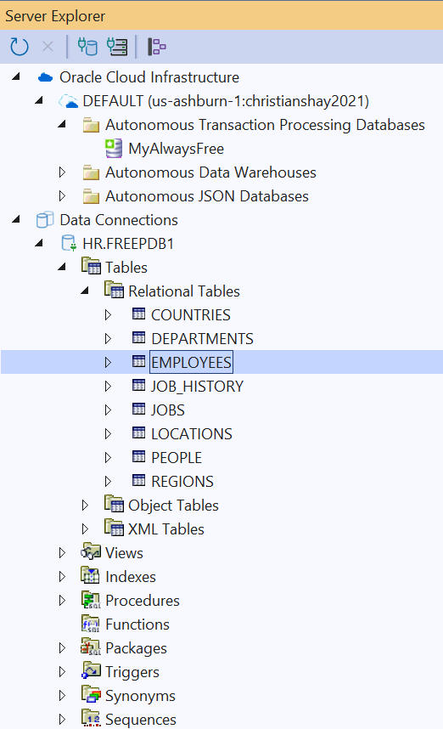Expand the COUNTRIES table columns
This screenshot has height=729, width=443.
pyautogui.click(x=108, y=314)
